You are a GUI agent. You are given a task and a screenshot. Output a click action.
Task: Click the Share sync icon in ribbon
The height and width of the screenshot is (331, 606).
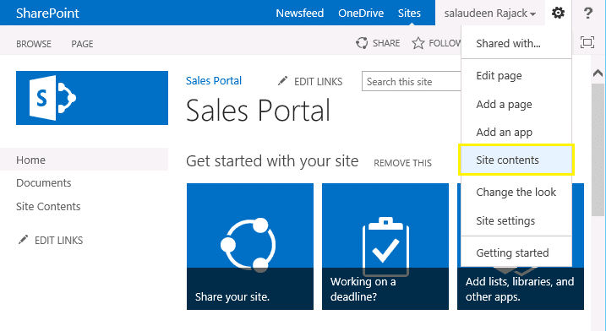(362, 43)
